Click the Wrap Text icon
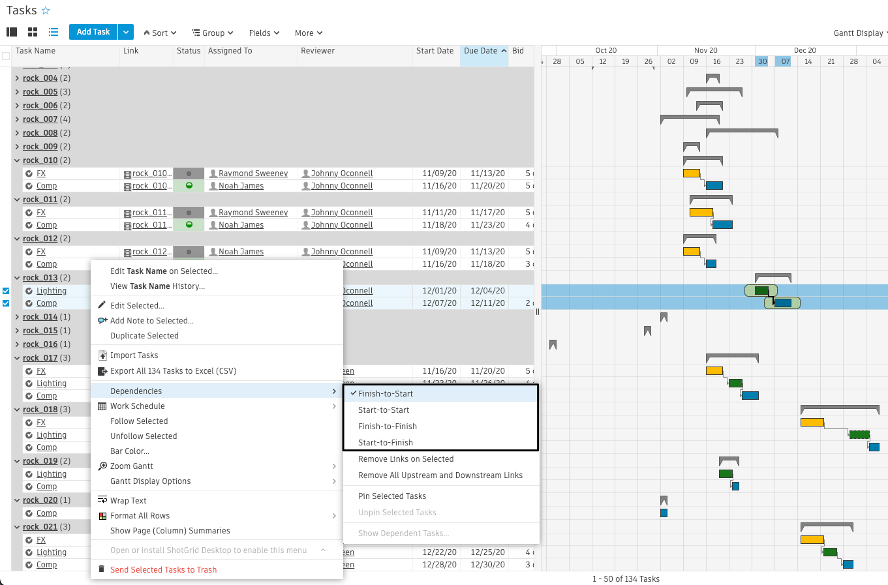 [102, 500]
